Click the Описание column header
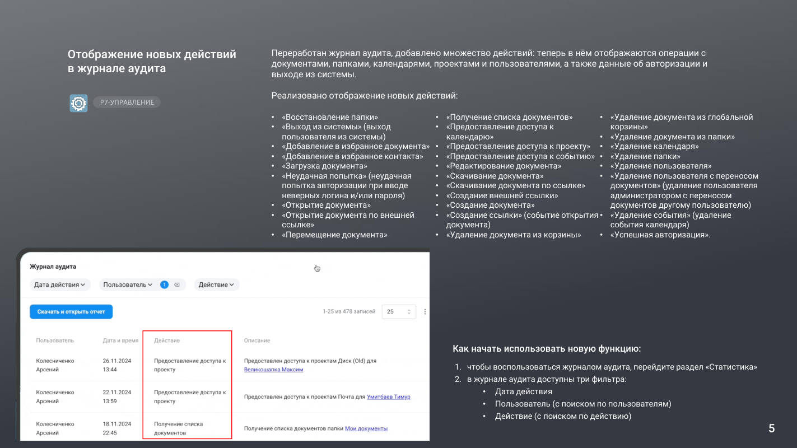The width and height of the screenshot is (797, 448). point(257,340)
